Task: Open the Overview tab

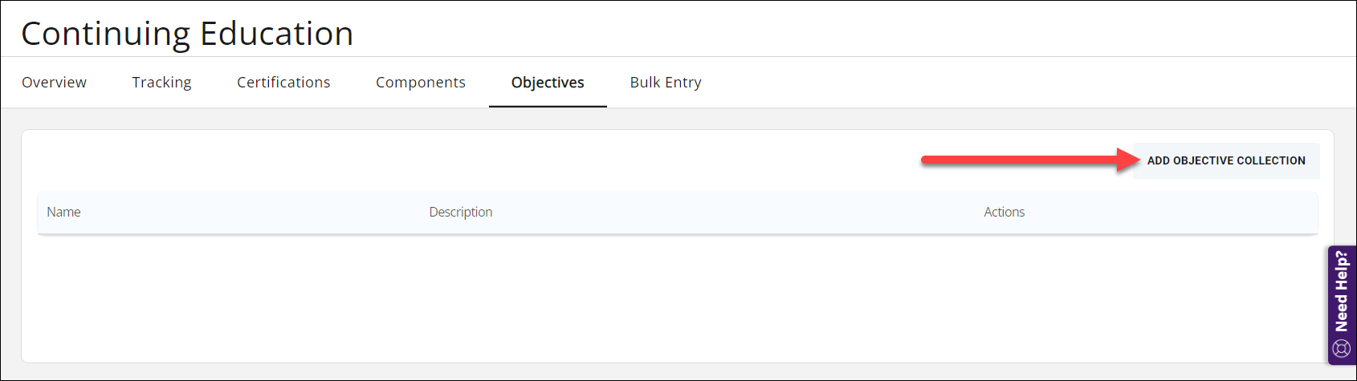Action: tap(54, 83)
